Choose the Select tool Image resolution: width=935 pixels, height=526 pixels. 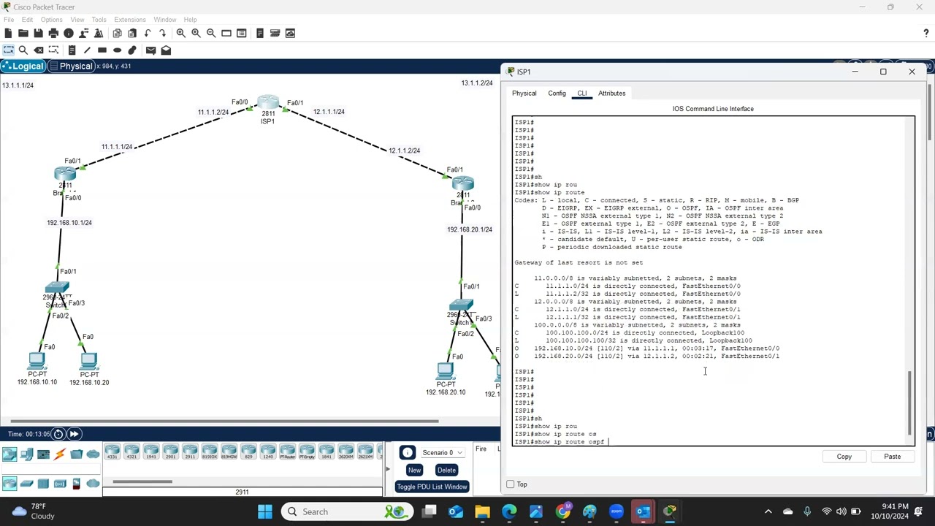pyautogui.click(x=8, y=50)
